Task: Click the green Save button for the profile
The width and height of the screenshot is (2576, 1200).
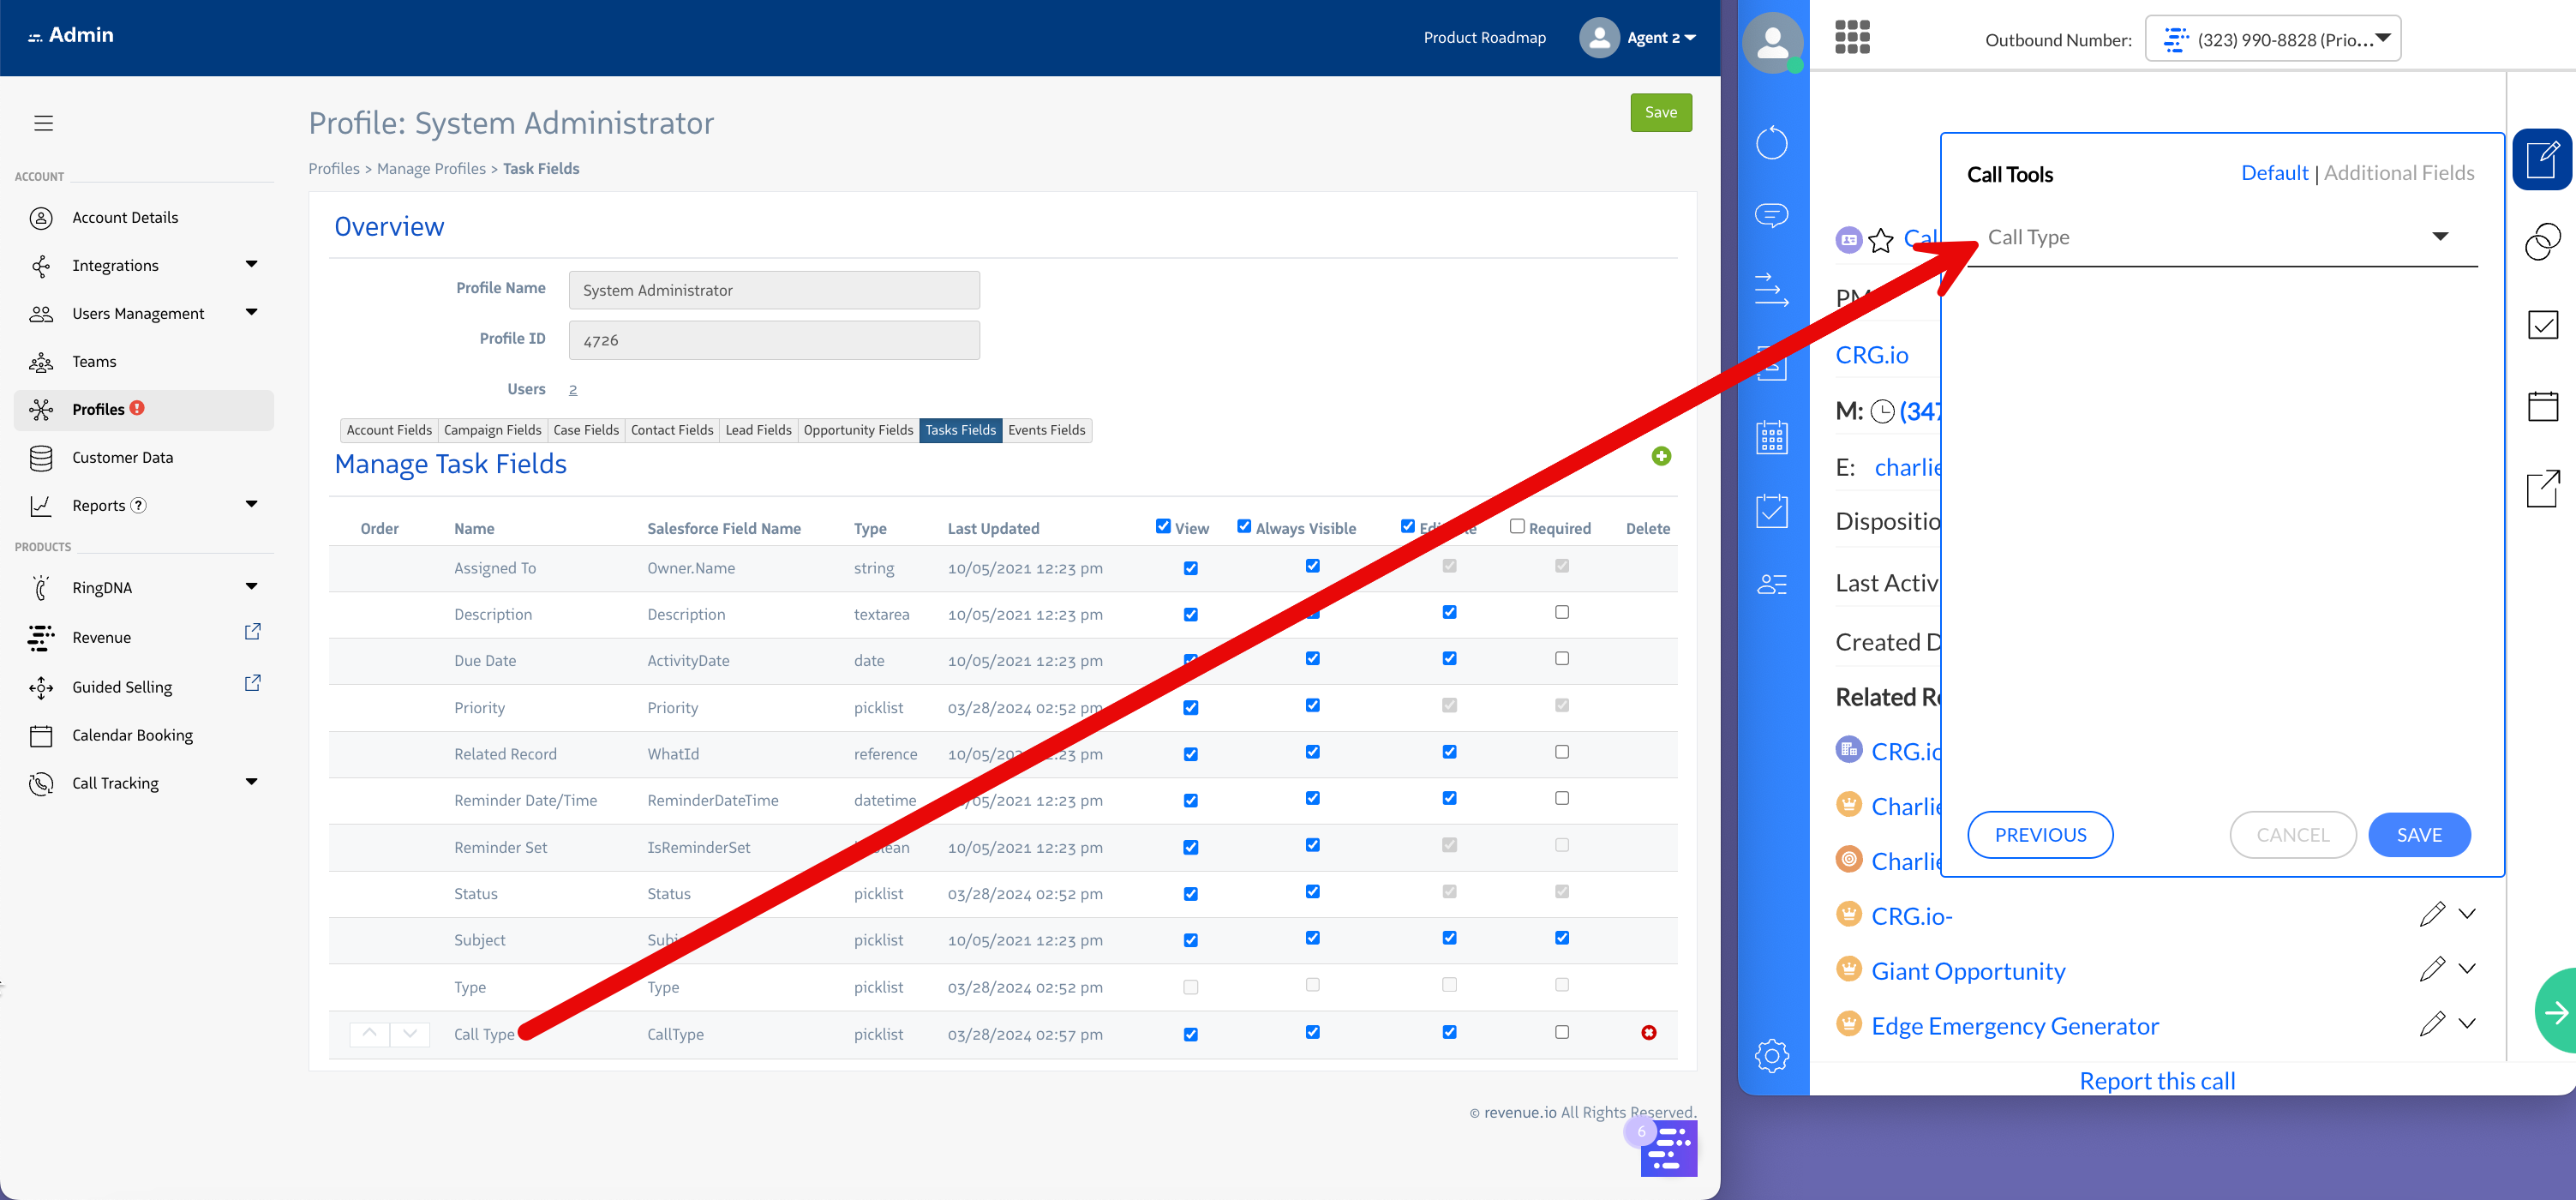Action: pos(1660,112)
